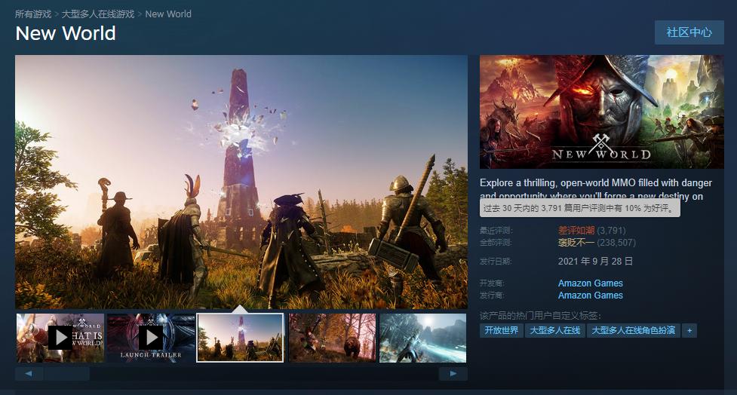Show the bear forest screenshot thumbnail
Screen dimensions: 737x395
[332, 338]
